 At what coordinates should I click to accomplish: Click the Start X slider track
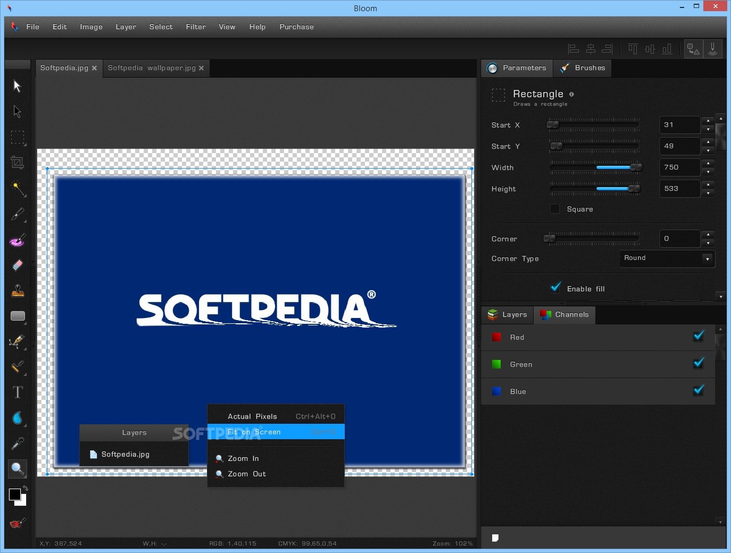click(594, 125)
